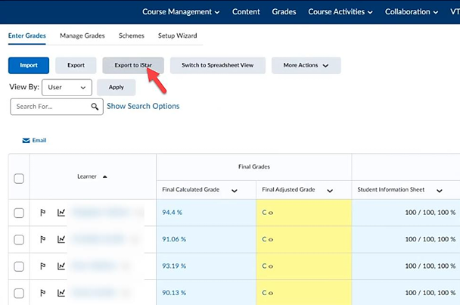Click the 100 / 100 score next to 94.4 %
Image resolution: width=460 pixels, height=305 pixels.
tap(430, 213)
